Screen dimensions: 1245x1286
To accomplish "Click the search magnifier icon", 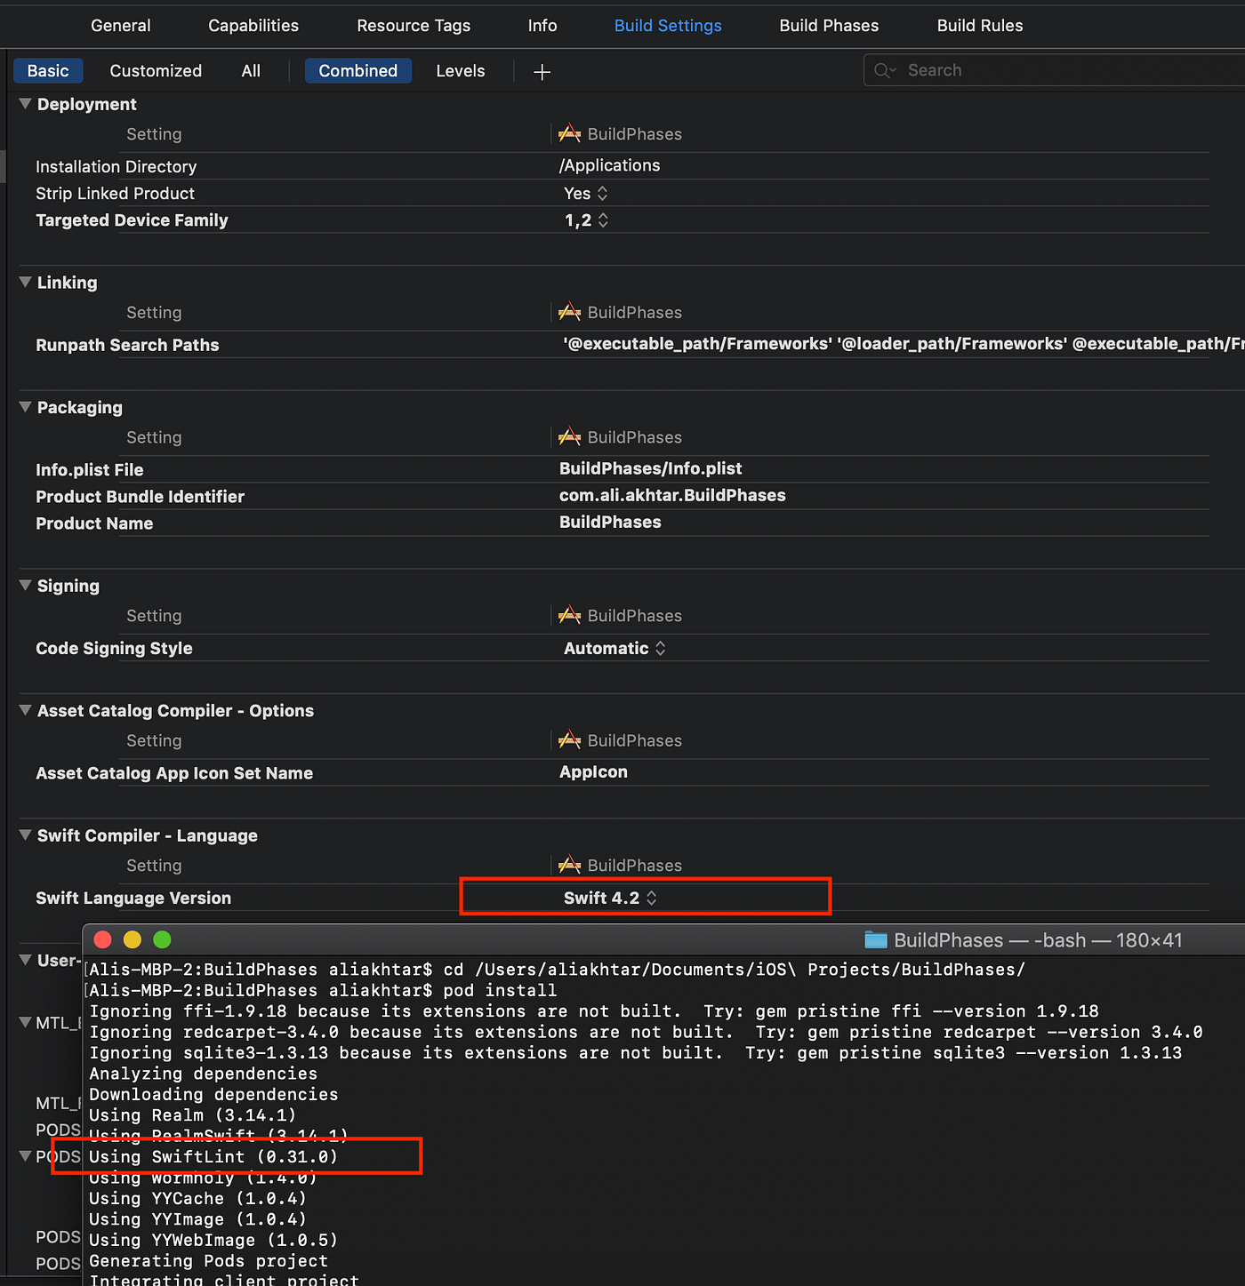I will pos(885,70).
